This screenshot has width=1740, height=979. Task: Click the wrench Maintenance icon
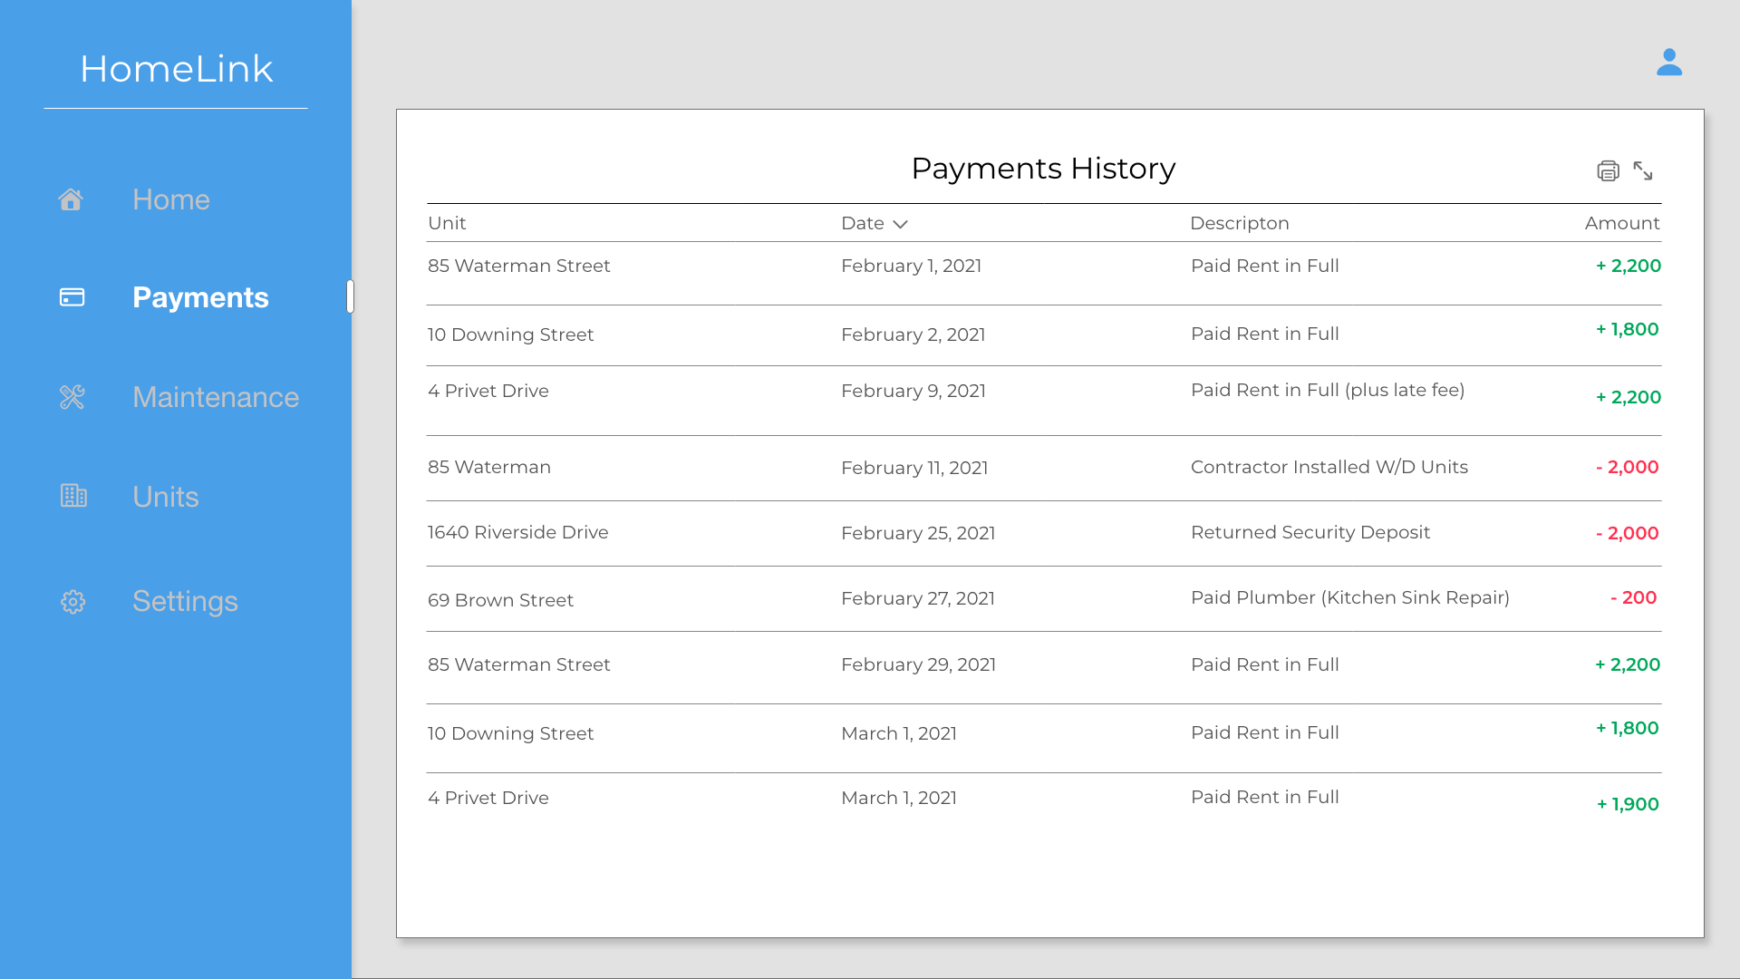coord(72,397)
